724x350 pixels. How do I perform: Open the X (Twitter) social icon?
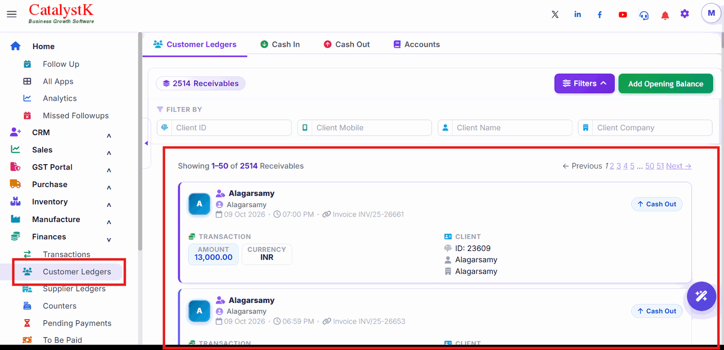pyautogui.click(x=555, y=14)
